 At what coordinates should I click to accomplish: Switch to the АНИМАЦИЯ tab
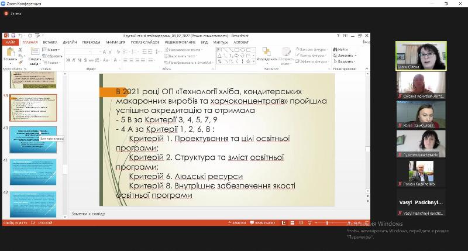[115, 42]
